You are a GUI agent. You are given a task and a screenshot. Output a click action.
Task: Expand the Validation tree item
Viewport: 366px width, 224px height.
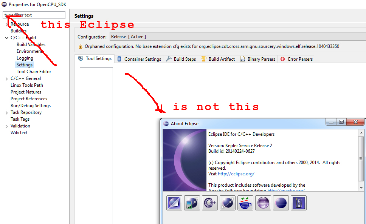6,126
